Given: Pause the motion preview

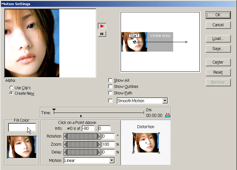Looking at the screenshot, I should coord(102,34).
